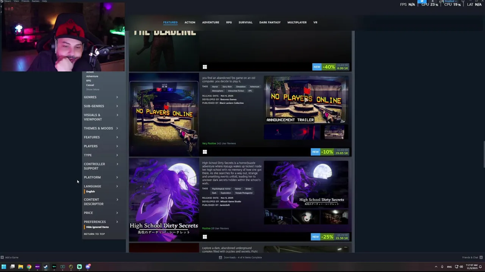Image resolution: width=485 pixels, height=272 pixels.
Task: Expand Controller Support filter
Action: coord(101,166)
